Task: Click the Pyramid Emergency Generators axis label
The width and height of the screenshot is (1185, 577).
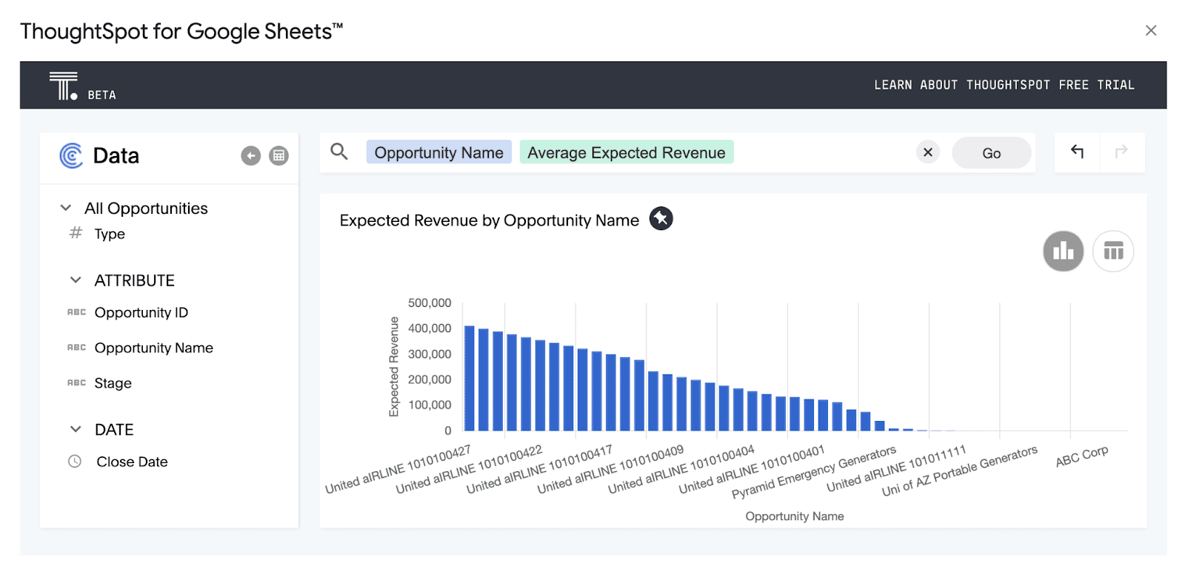Action: (814, 472)
